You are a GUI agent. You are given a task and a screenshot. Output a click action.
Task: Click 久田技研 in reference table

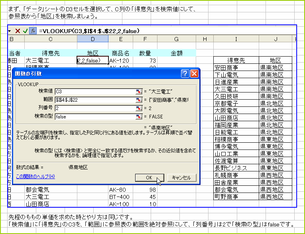coord(236,96)
